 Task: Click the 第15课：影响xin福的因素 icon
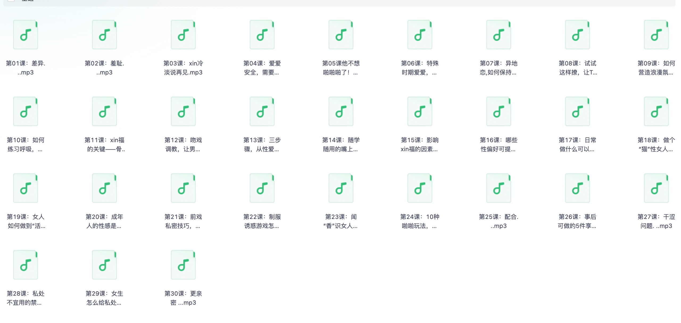pos(420,111)
